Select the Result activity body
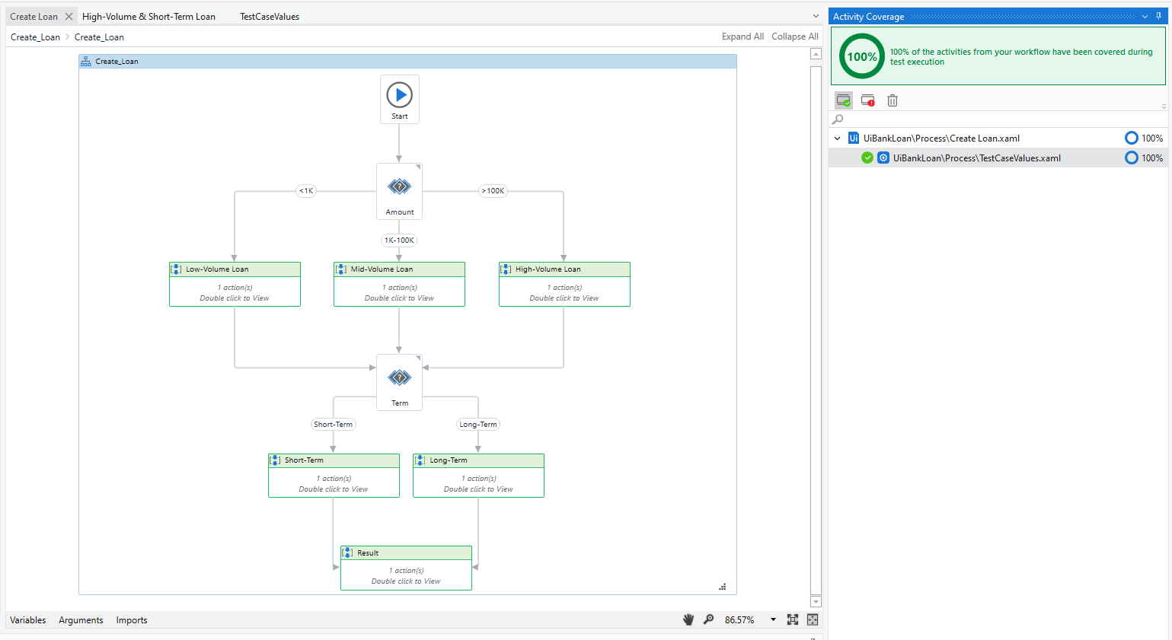The image size is (1172, 640). tap(406, 575)
